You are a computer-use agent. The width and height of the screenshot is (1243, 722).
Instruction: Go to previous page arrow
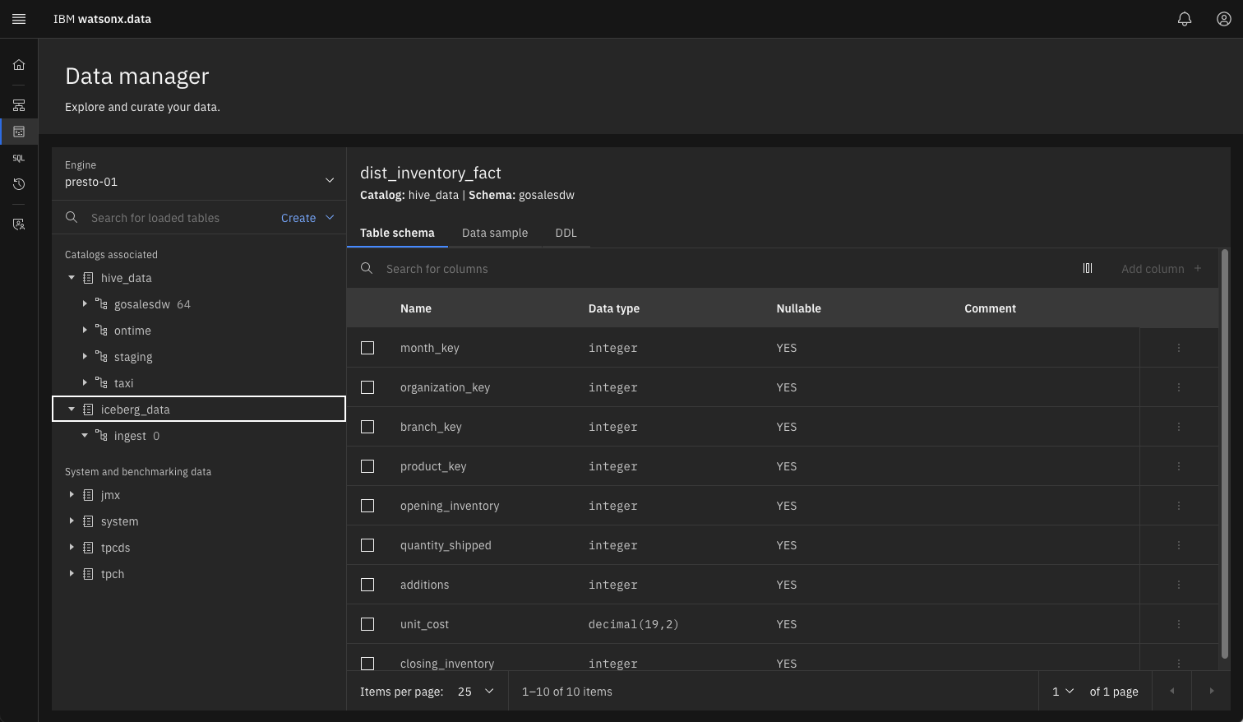[1172, 691]
